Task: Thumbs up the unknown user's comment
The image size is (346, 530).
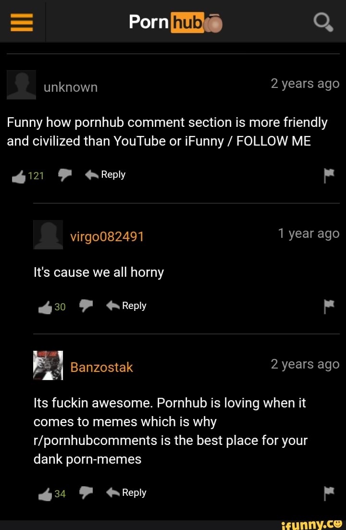Action: (x=19, y=176)
